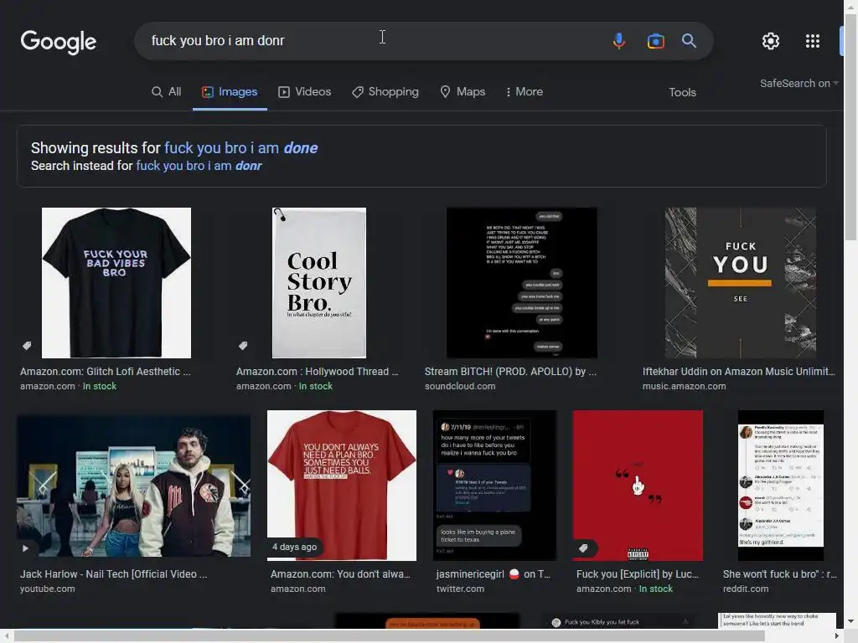Image resolution: width=858 pixels, height=643 pixels.
Task: Switch to the Videos tab
Action: (x=304, y=92)
